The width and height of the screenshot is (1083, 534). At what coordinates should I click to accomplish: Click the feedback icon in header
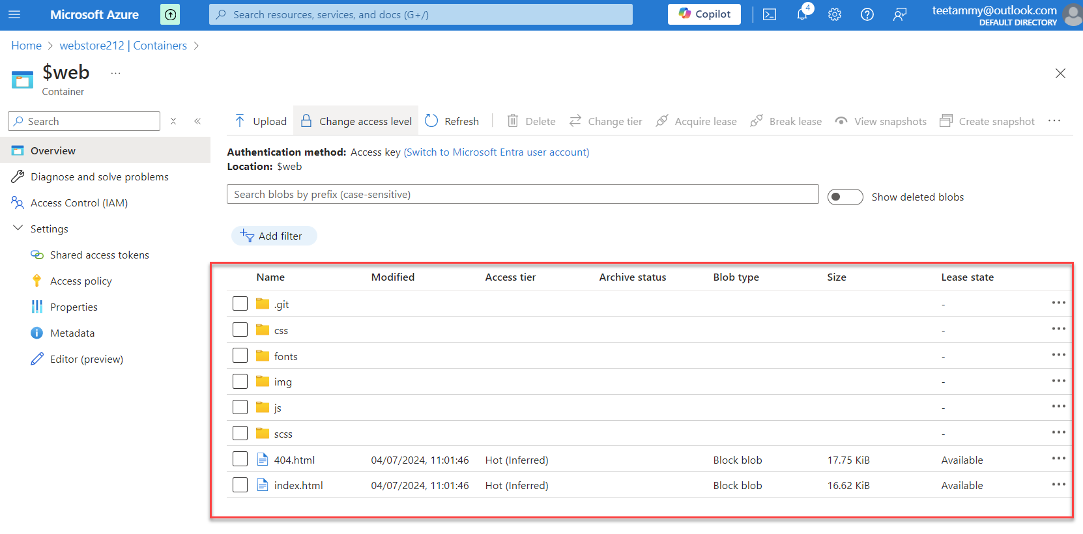pos(900,14)
